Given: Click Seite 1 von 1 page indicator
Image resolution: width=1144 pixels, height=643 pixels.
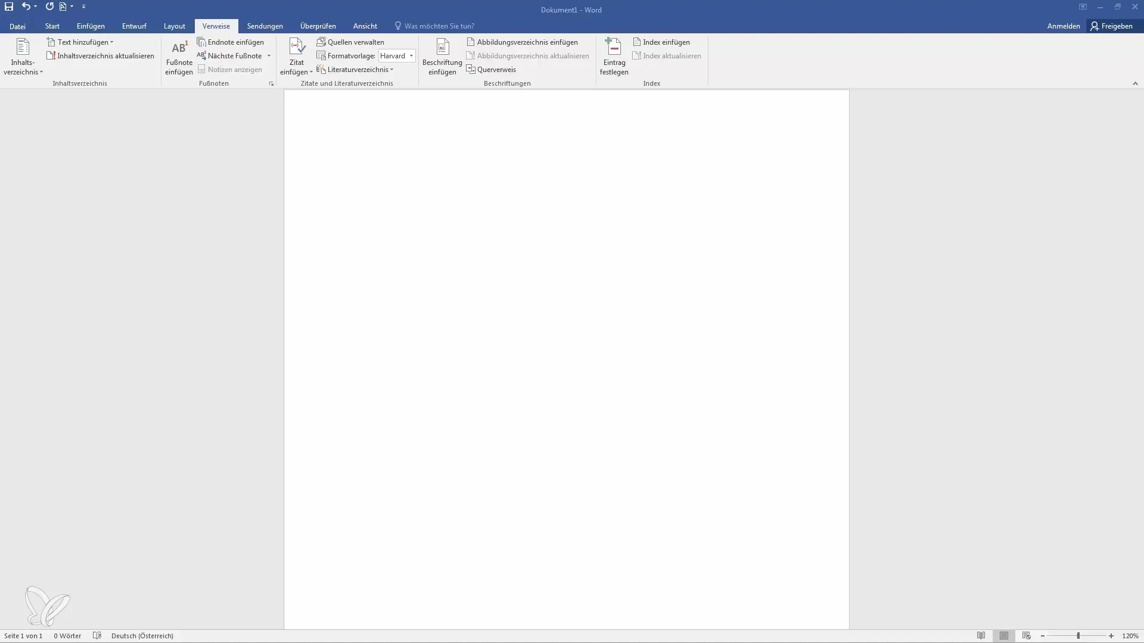Looking at the screenshot, I should 23,636.
